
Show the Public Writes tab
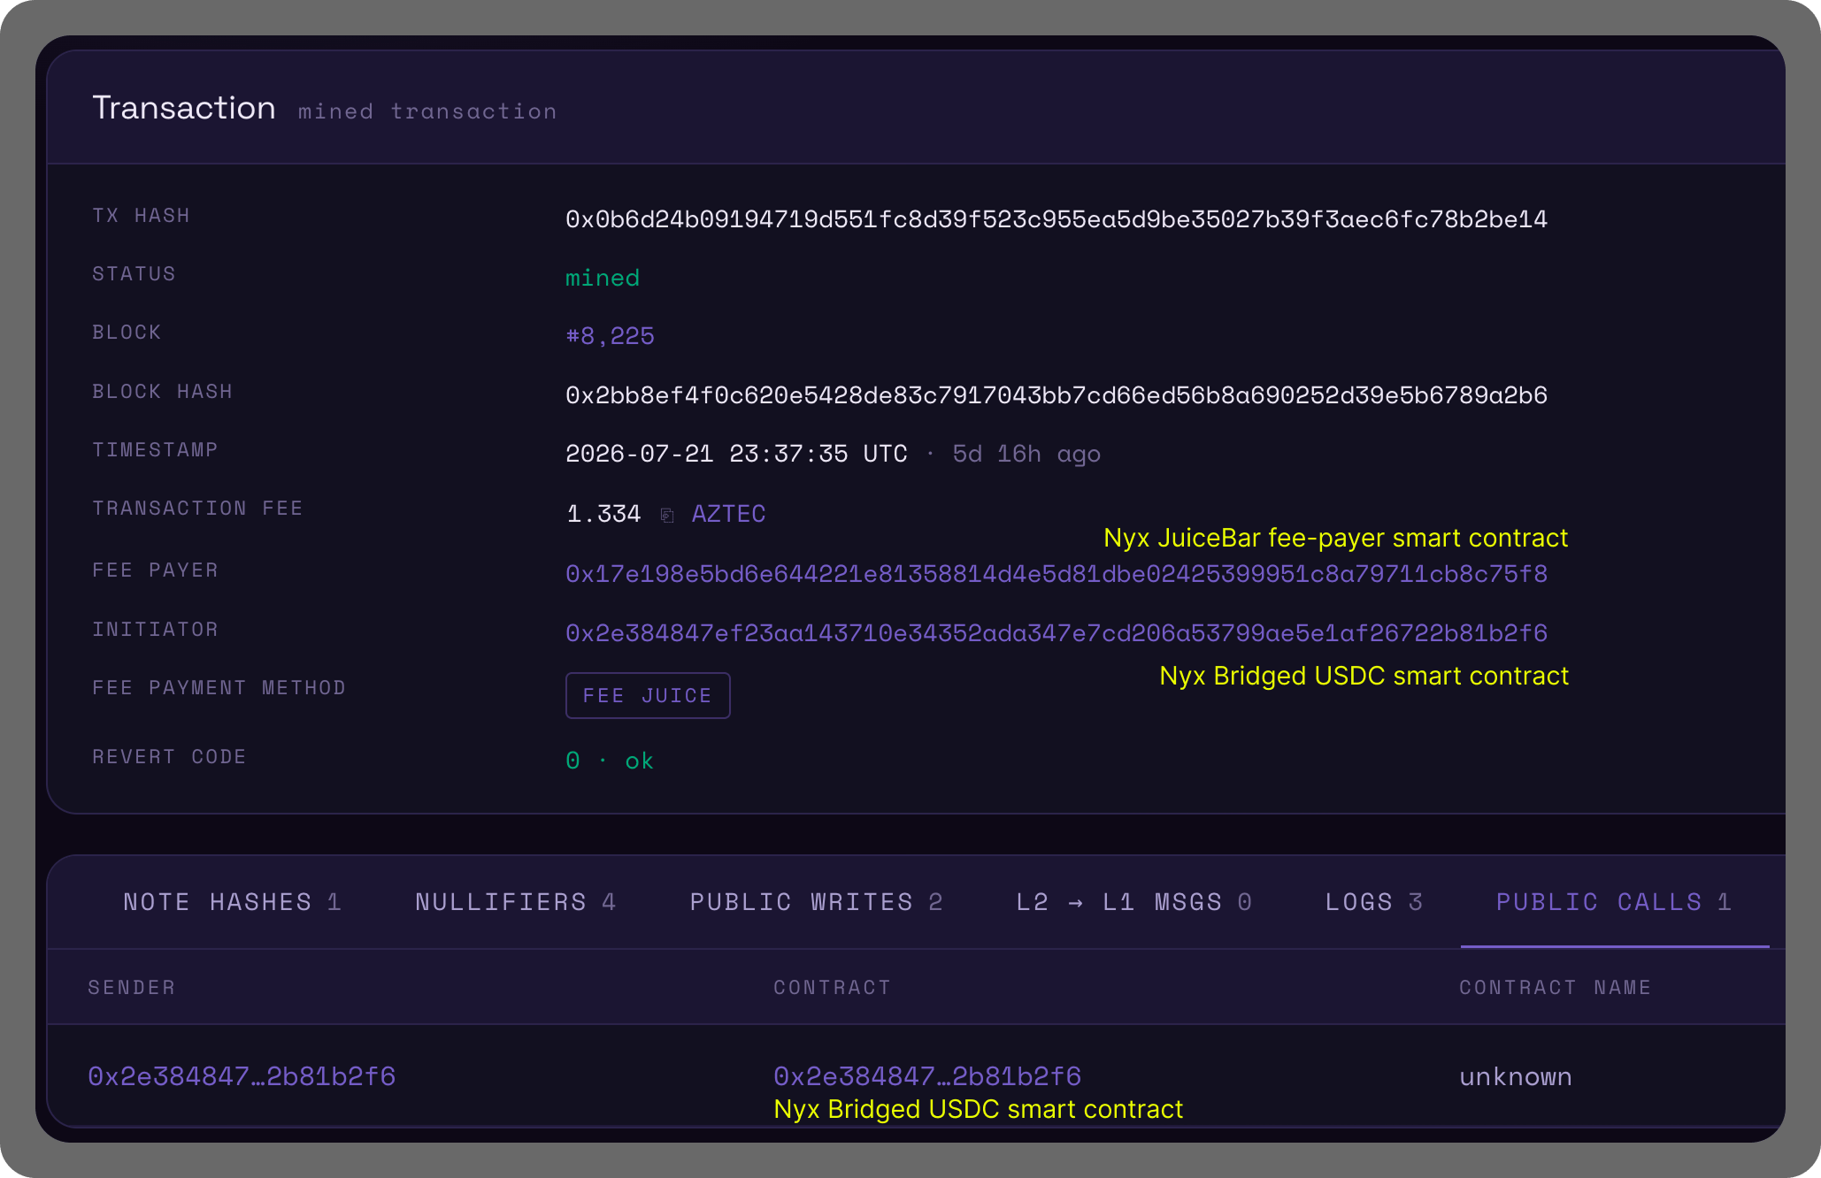pos(816,902)
